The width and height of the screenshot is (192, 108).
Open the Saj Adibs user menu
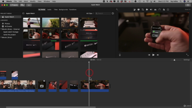click(x=174, y=1)
